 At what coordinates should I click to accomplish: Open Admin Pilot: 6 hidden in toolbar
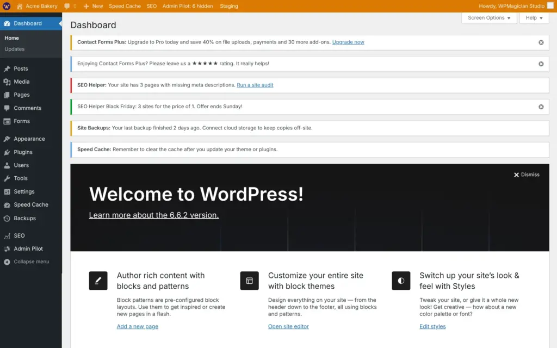click(188, 6)
